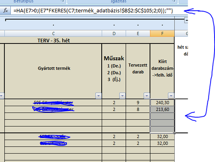Viewport: 215px width, 162px height.
Task: Select the Műszak header cell
Action: pyautogui.click(x=114, y=71)
